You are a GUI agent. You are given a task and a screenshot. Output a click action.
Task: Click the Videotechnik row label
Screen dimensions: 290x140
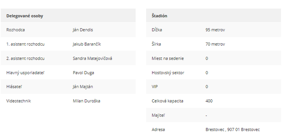pyautogui.click(x=19, y=101)
